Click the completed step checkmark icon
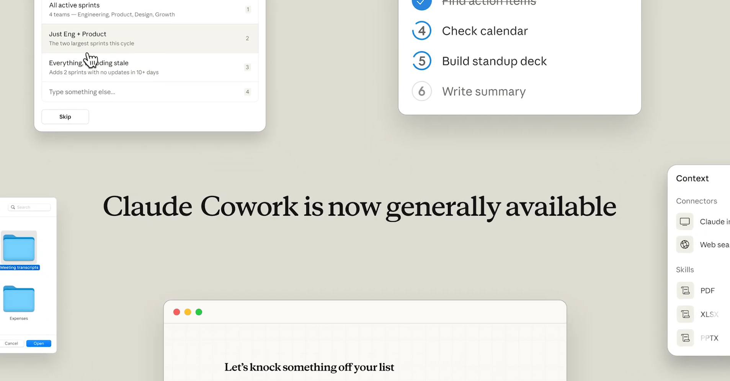Screen dimensions: 730x381 (421, 3)
